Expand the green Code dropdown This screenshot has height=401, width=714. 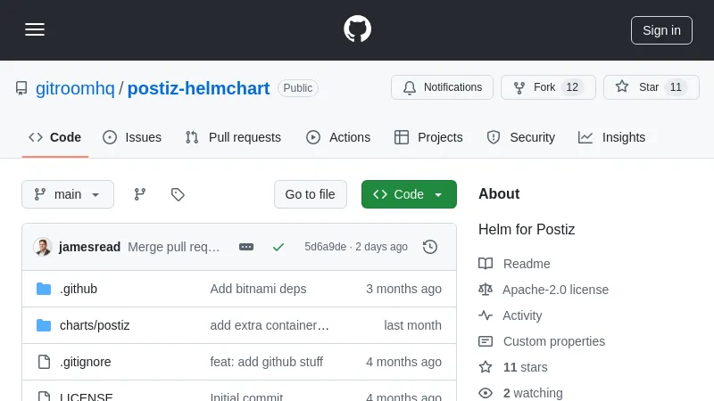pyautogui.click(x=409, y=194)
